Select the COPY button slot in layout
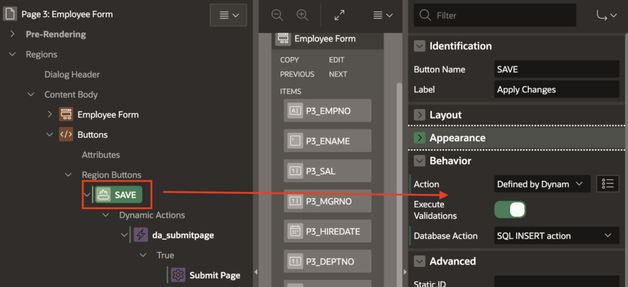The image size is (628, 287). click(x=289, y=60)
